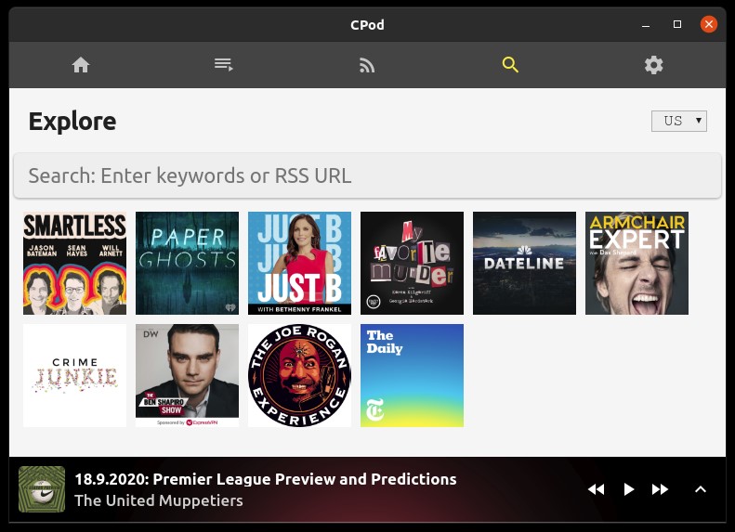Select the Explore search magnifier icon
Screen dimensions: 735x532
tap(510, 65)
